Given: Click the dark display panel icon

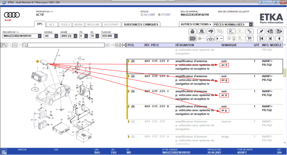Looking at the screenshot, I should (192, 38).
